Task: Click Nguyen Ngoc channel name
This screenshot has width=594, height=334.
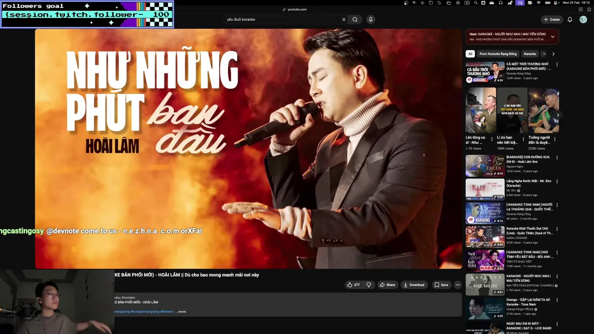Action: click(x=516, y=167)
